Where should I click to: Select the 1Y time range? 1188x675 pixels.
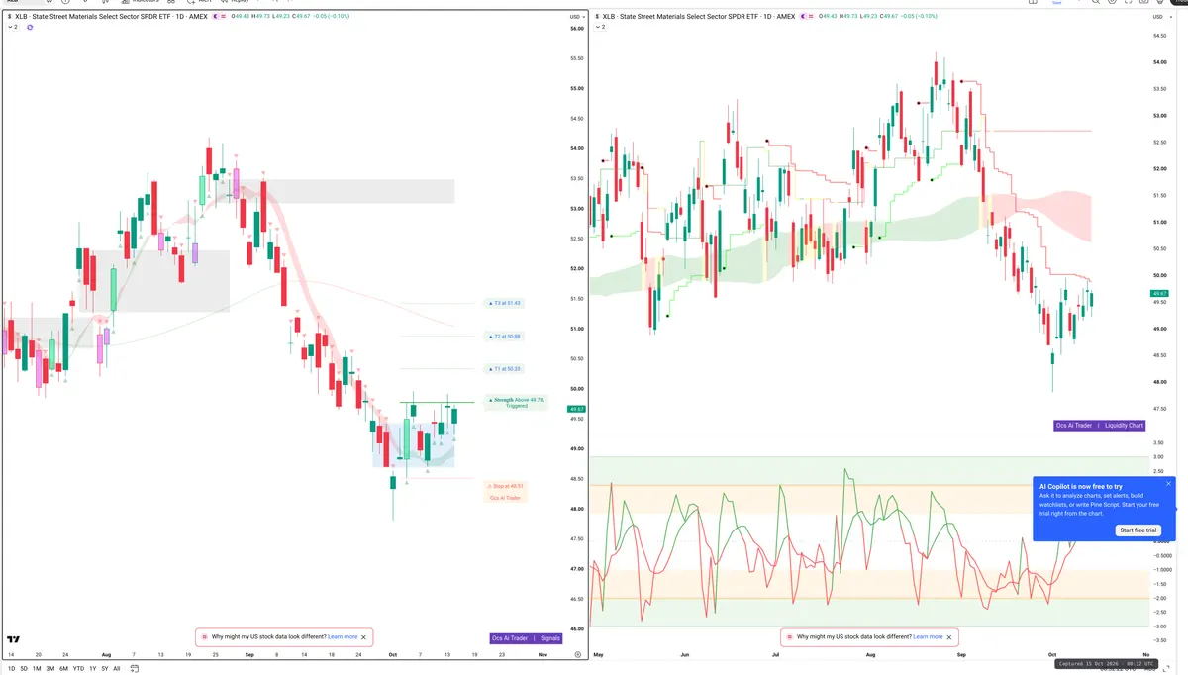[x=93, y=669]
